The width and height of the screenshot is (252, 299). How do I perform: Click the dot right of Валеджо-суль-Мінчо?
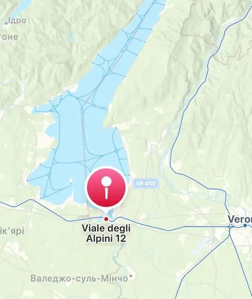point(131,276)
